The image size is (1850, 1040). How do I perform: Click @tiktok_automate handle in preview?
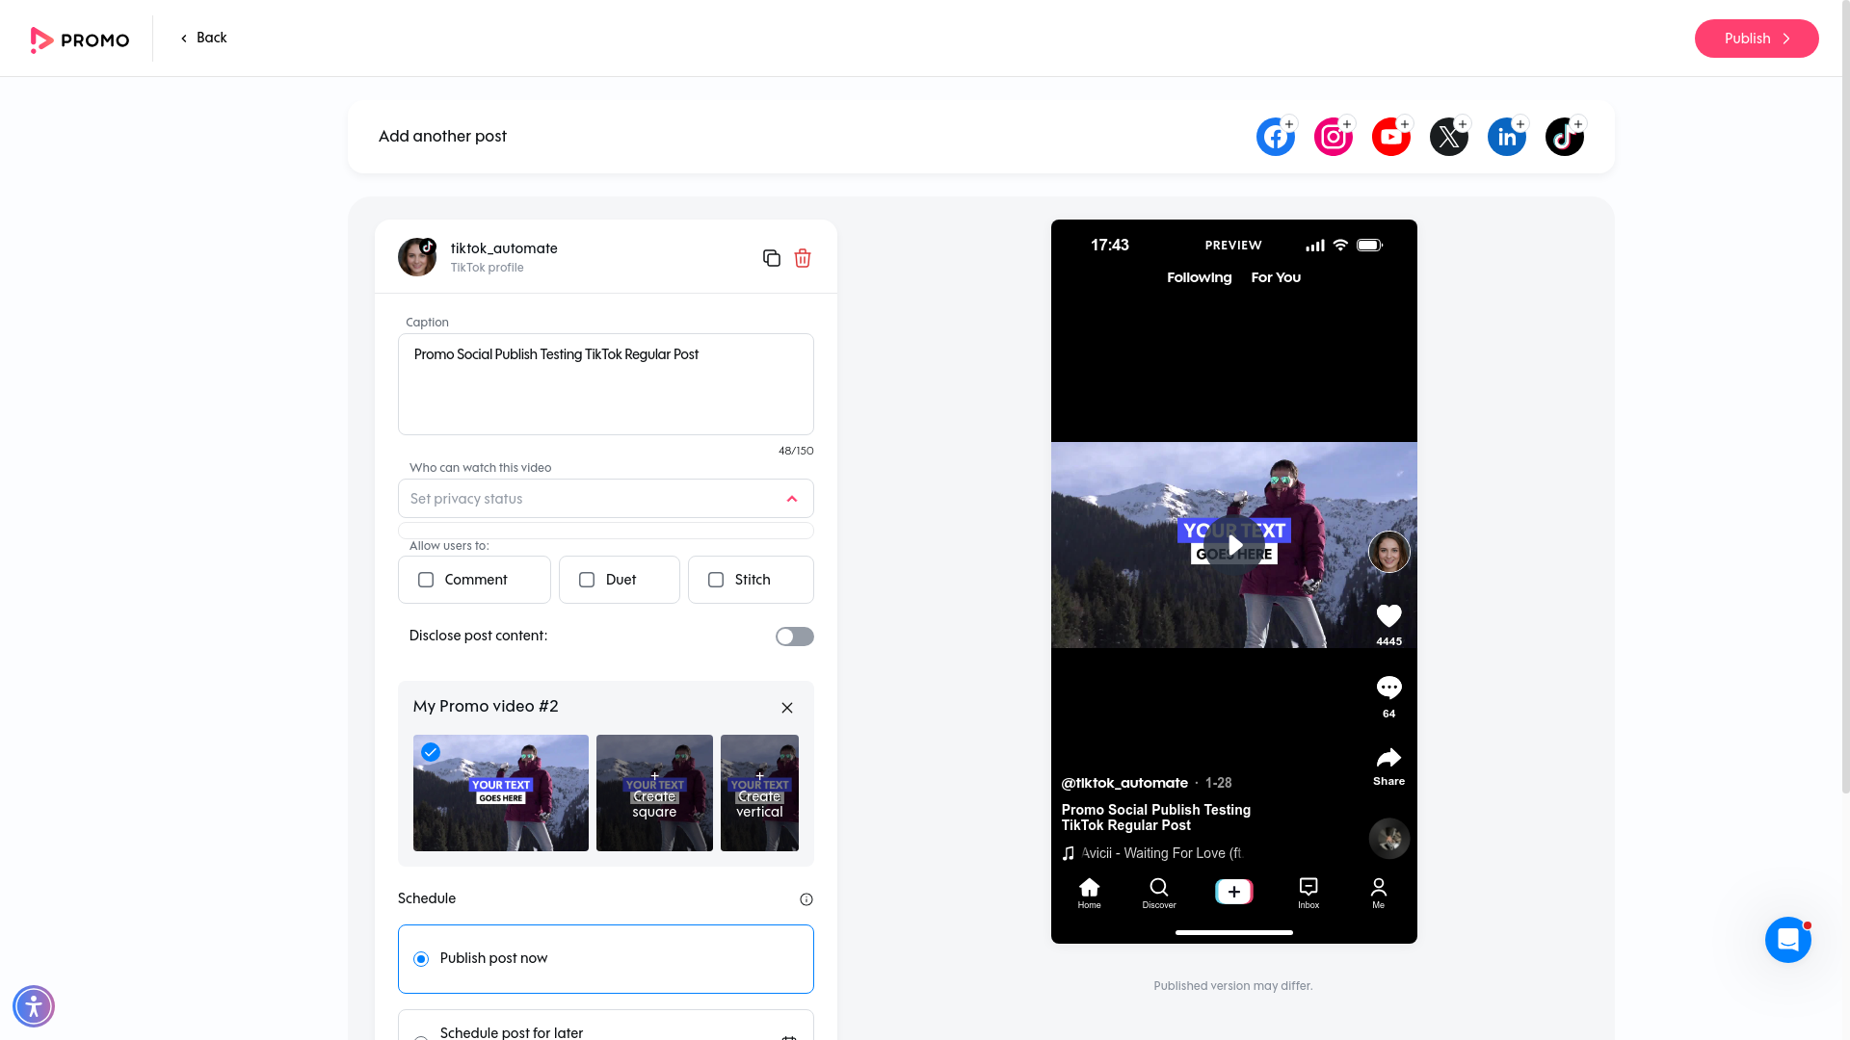[1124, 783]
